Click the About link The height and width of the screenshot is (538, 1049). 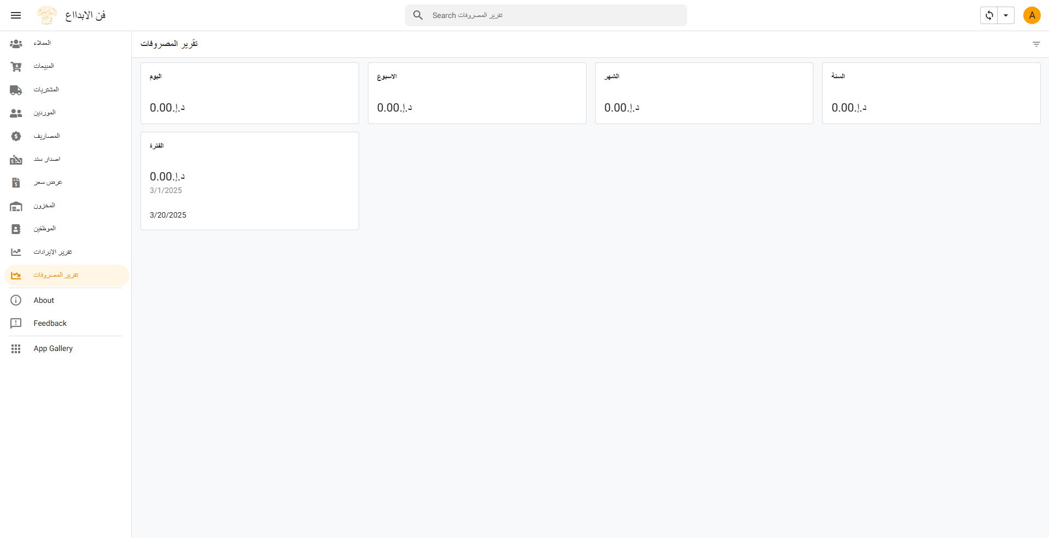point(44,300)
